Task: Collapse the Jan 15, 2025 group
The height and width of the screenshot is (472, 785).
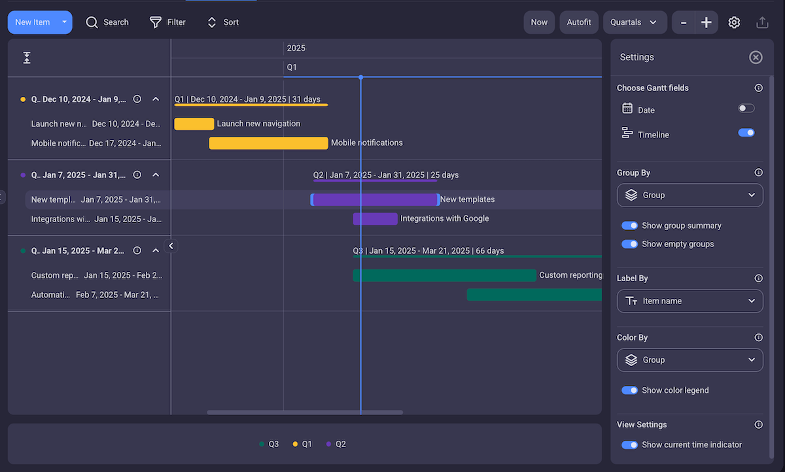Action: [156, 250]
